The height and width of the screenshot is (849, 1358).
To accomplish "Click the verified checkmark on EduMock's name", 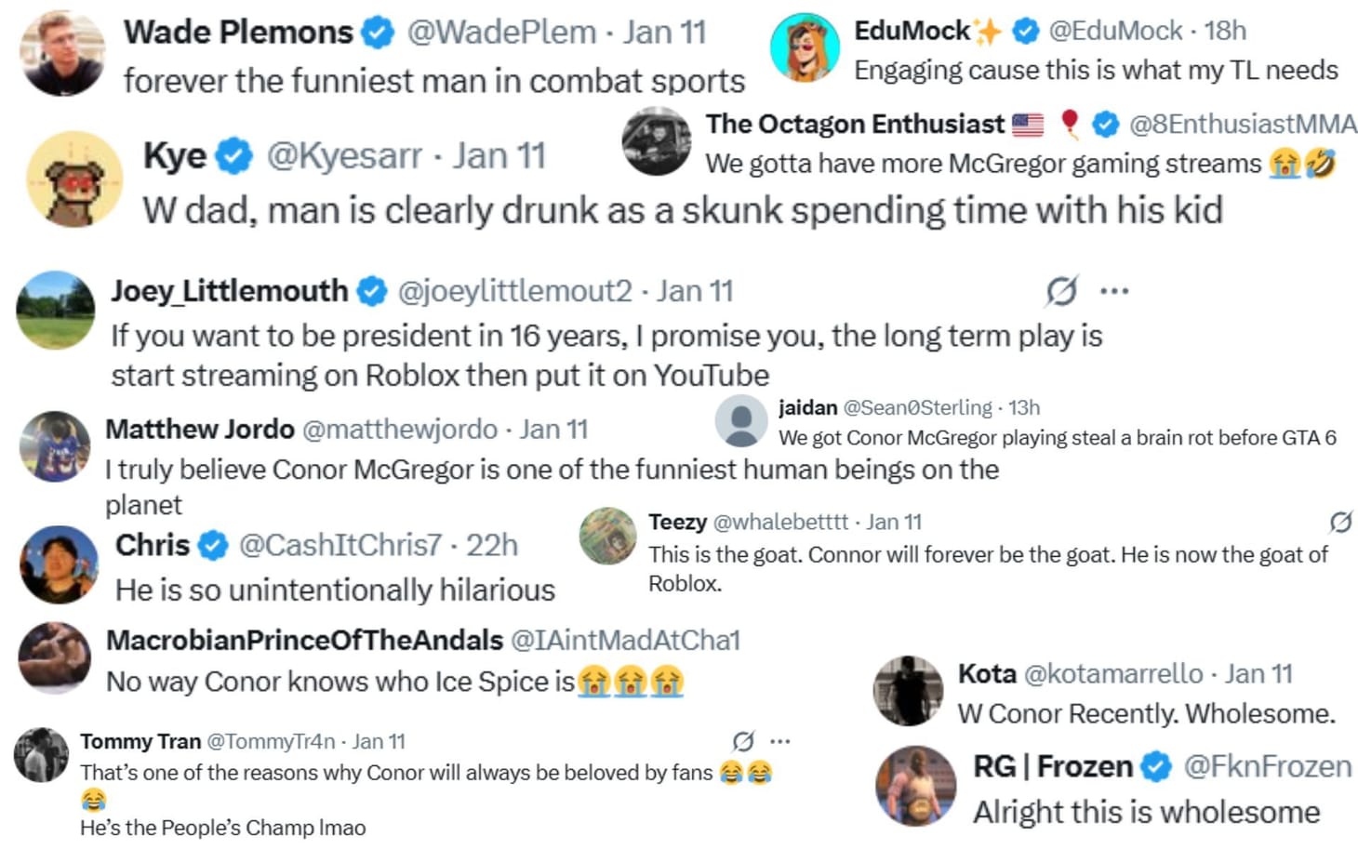I will click(x=1025, y=30).
